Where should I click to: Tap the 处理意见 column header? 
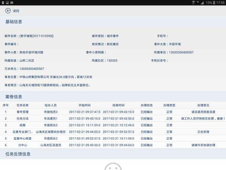(203, 105)
